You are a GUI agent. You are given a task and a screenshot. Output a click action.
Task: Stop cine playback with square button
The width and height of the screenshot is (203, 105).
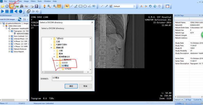point(12,11)
